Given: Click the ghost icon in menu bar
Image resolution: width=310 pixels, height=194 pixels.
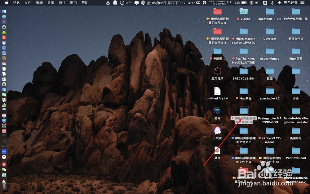Looking at the screenshot, I should point(115,3).
